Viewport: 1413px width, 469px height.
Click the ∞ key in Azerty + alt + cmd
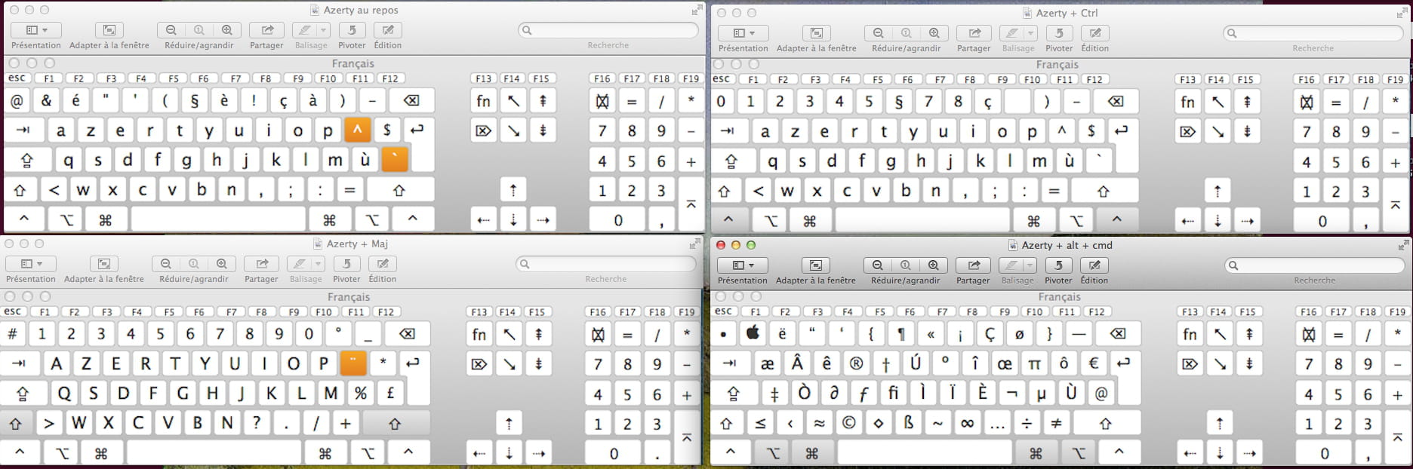coord(968,423)
